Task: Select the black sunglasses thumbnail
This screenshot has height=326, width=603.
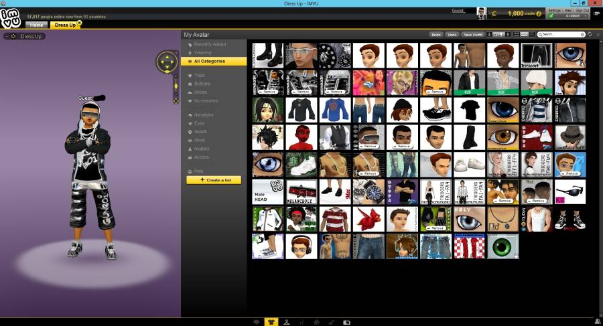Action: click(x=570, y=192)
